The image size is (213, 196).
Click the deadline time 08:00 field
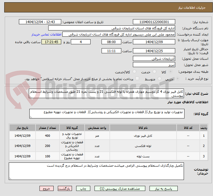(111, 42)
